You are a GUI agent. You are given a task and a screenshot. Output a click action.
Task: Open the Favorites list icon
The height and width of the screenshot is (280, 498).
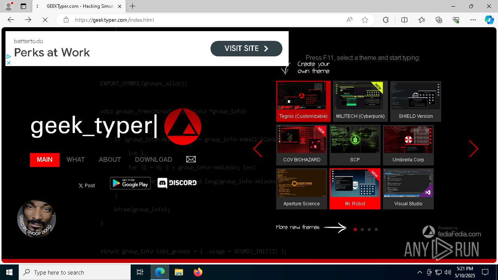422,20
